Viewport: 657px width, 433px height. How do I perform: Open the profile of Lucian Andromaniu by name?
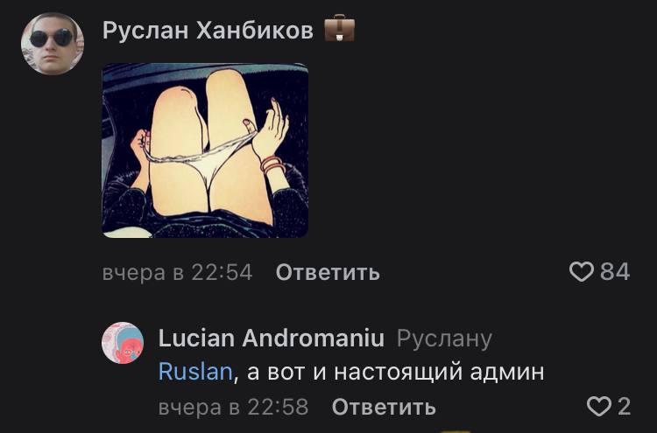point(271,338)
